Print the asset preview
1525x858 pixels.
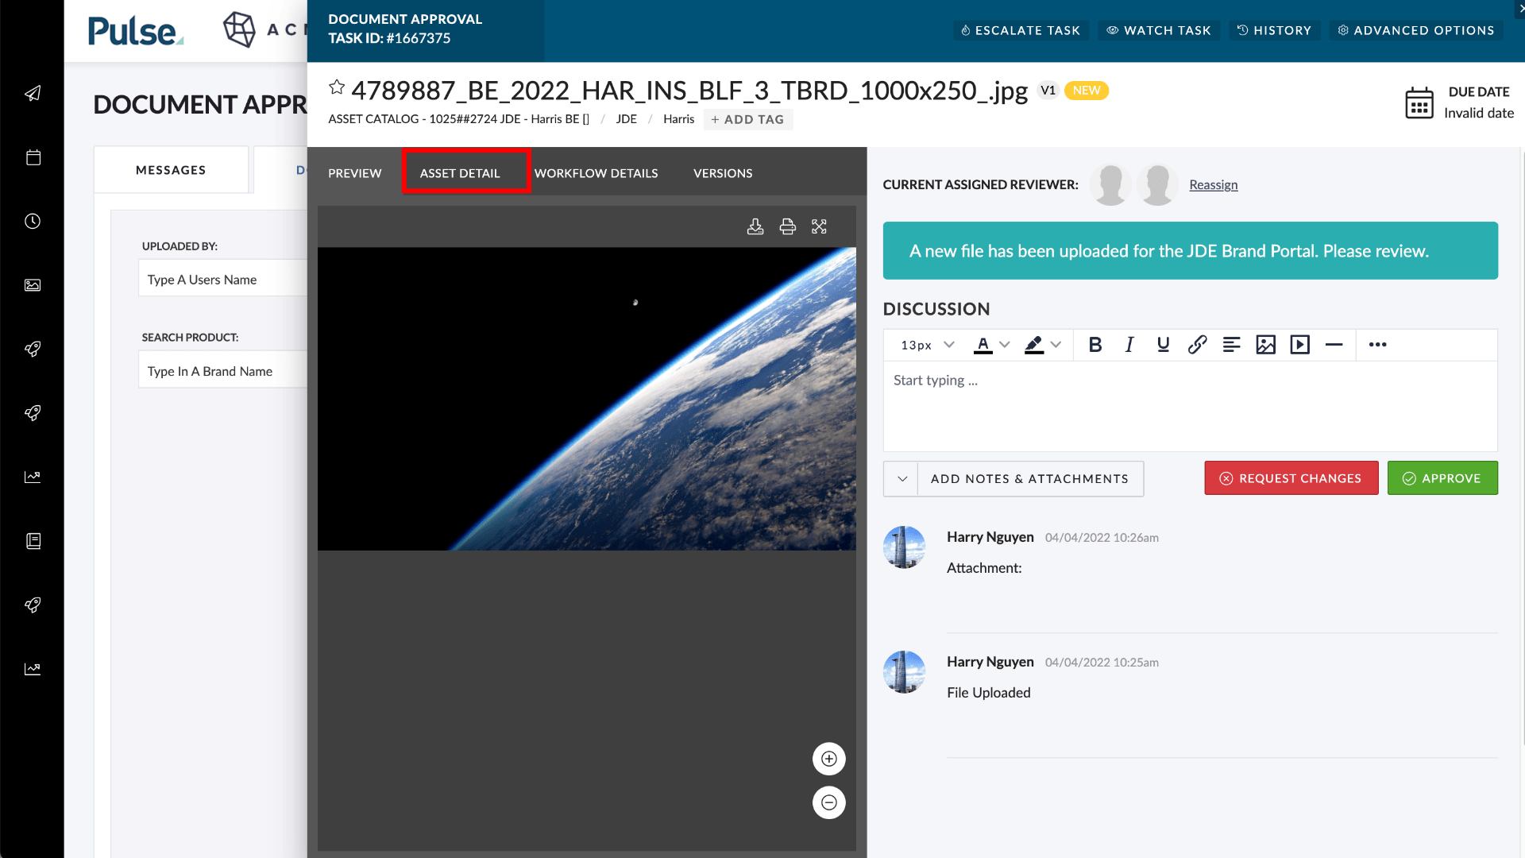[x=787, y=226]
